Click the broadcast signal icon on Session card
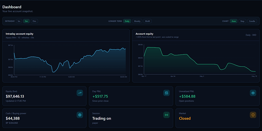 tap(166, 115)
